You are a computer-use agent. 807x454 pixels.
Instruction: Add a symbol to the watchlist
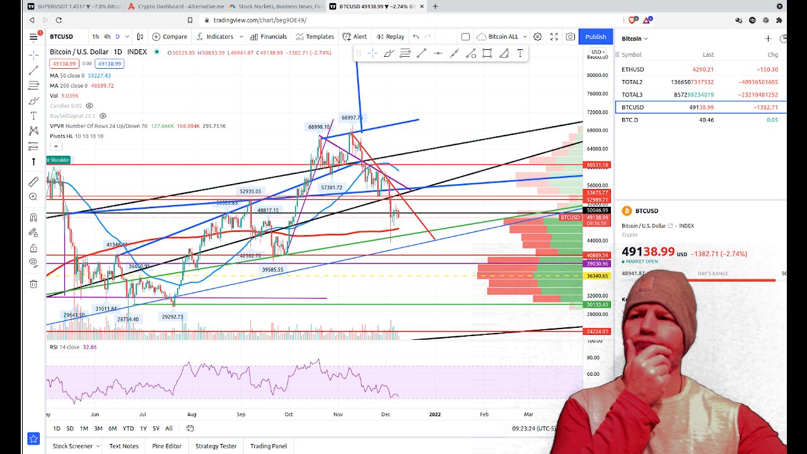pyautogui.click(x=767, y=38)
